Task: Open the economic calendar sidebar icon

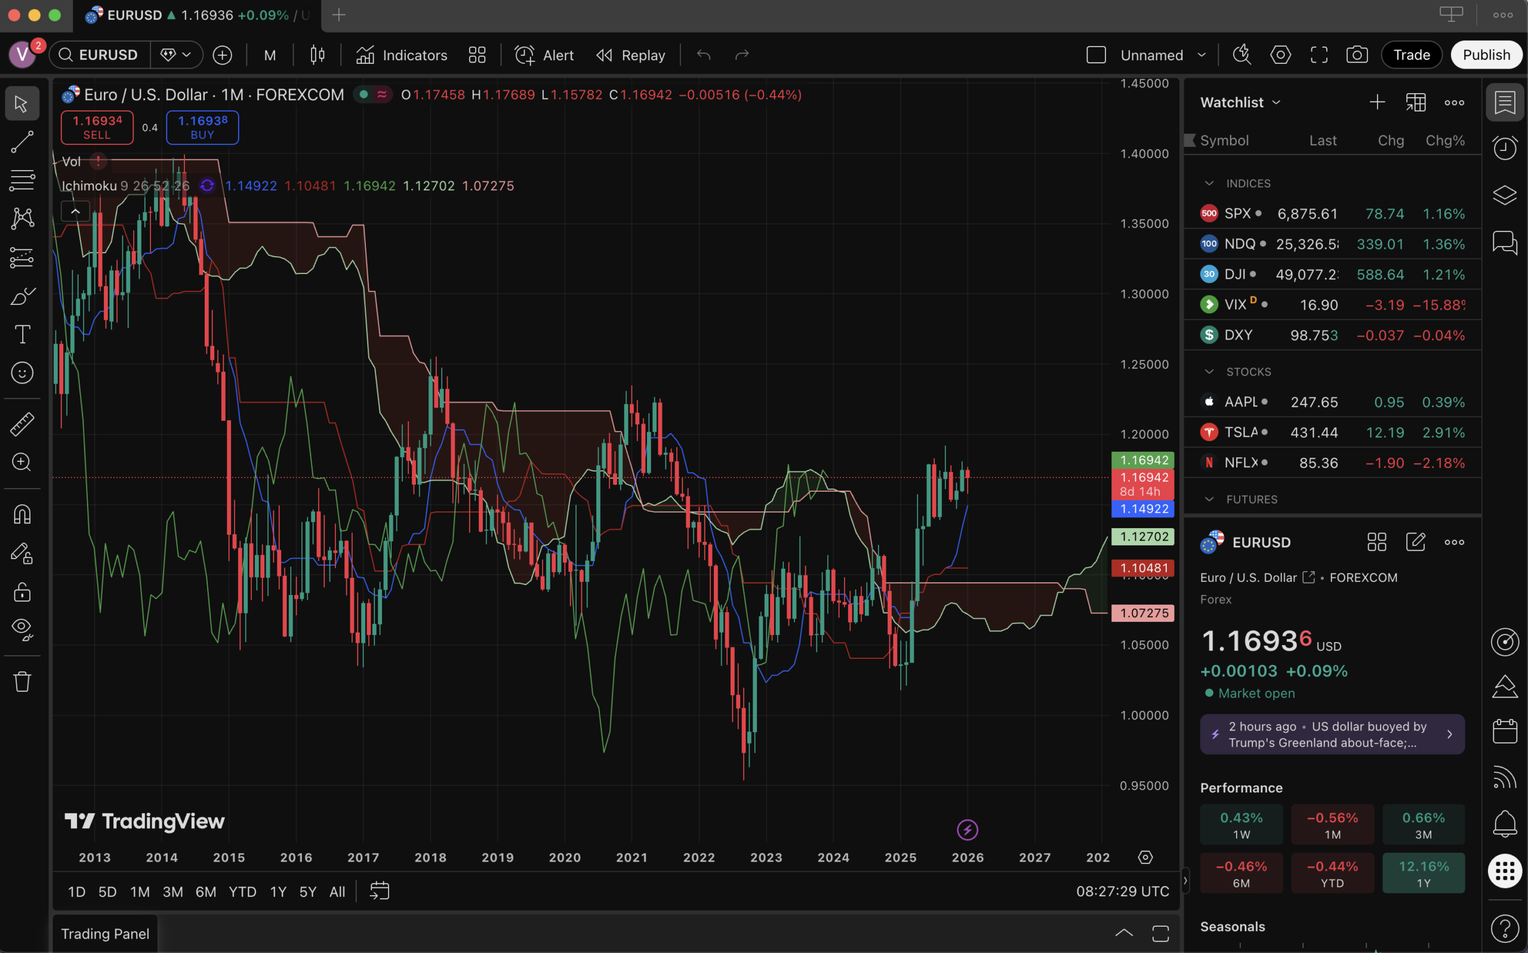Action: pyautogui.click(x=1504, y=731)
